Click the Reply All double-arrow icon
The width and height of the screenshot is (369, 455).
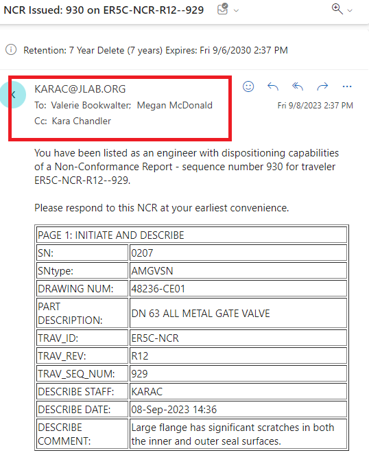coord(298,86)
